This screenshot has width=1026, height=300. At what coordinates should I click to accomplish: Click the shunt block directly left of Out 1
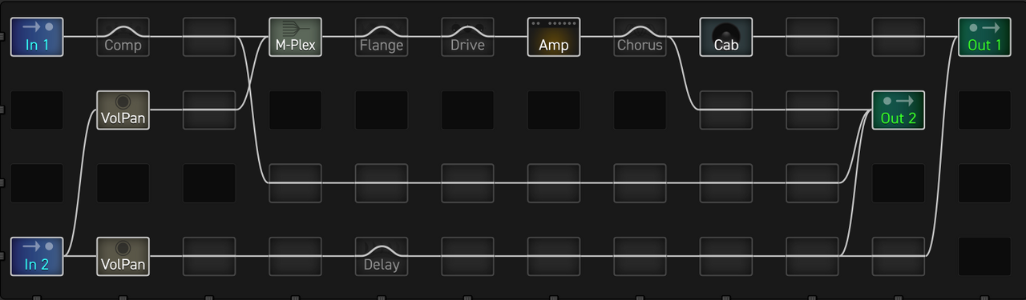point(899,37)
